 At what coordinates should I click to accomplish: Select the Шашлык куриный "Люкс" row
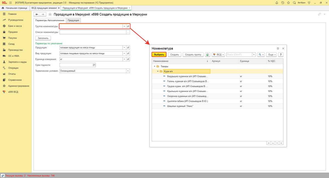tap(217, 106)
